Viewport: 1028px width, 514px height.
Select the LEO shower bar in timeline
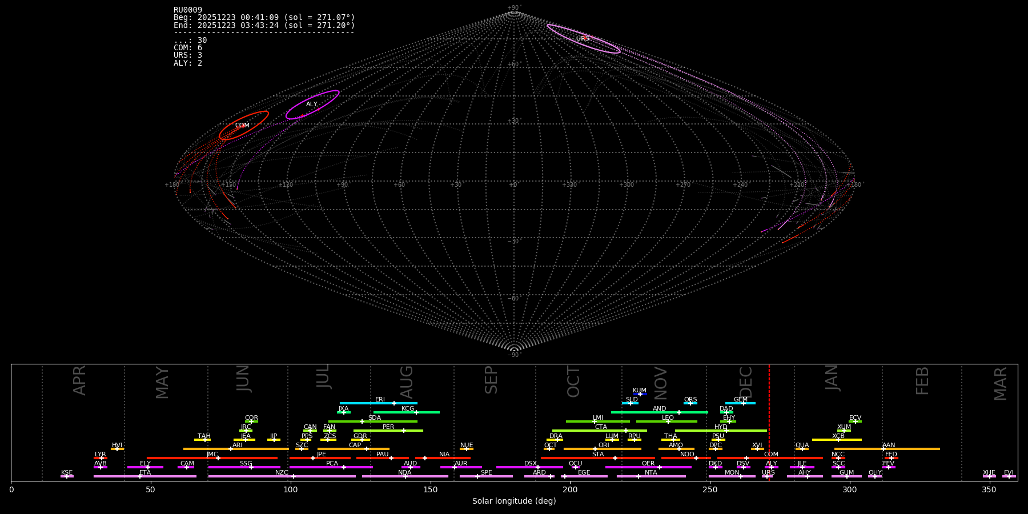[667, 421]
